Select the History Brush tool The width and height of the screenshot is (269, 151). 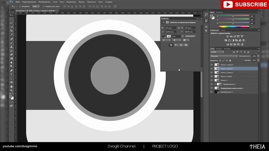click(x=11, y=51)
